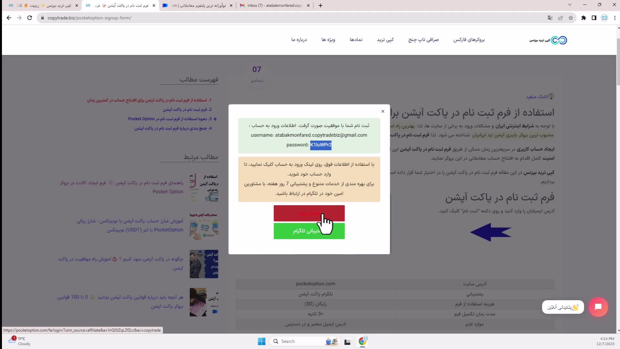Close the signup success popup

pyautogui.click(x=383, y=111)
